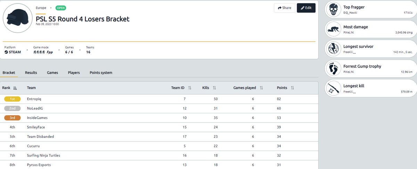The width and height of the screenshot is (417, 169).
Task: Click the Share button
Action: click(285, 8)
